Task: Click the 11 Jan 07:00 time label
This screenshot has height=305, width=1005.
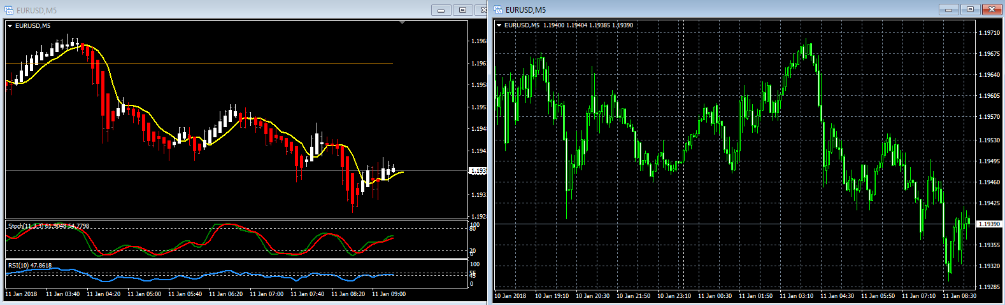Action: click(x=266, y=294)
